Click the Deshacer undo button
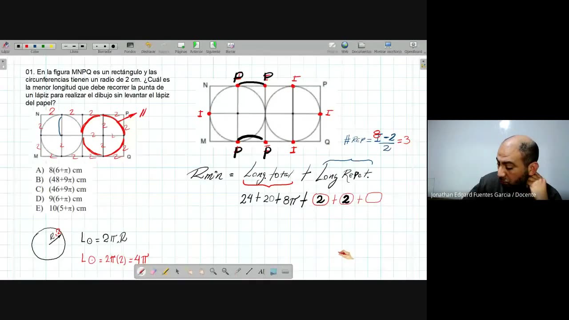 pos(148,47)
